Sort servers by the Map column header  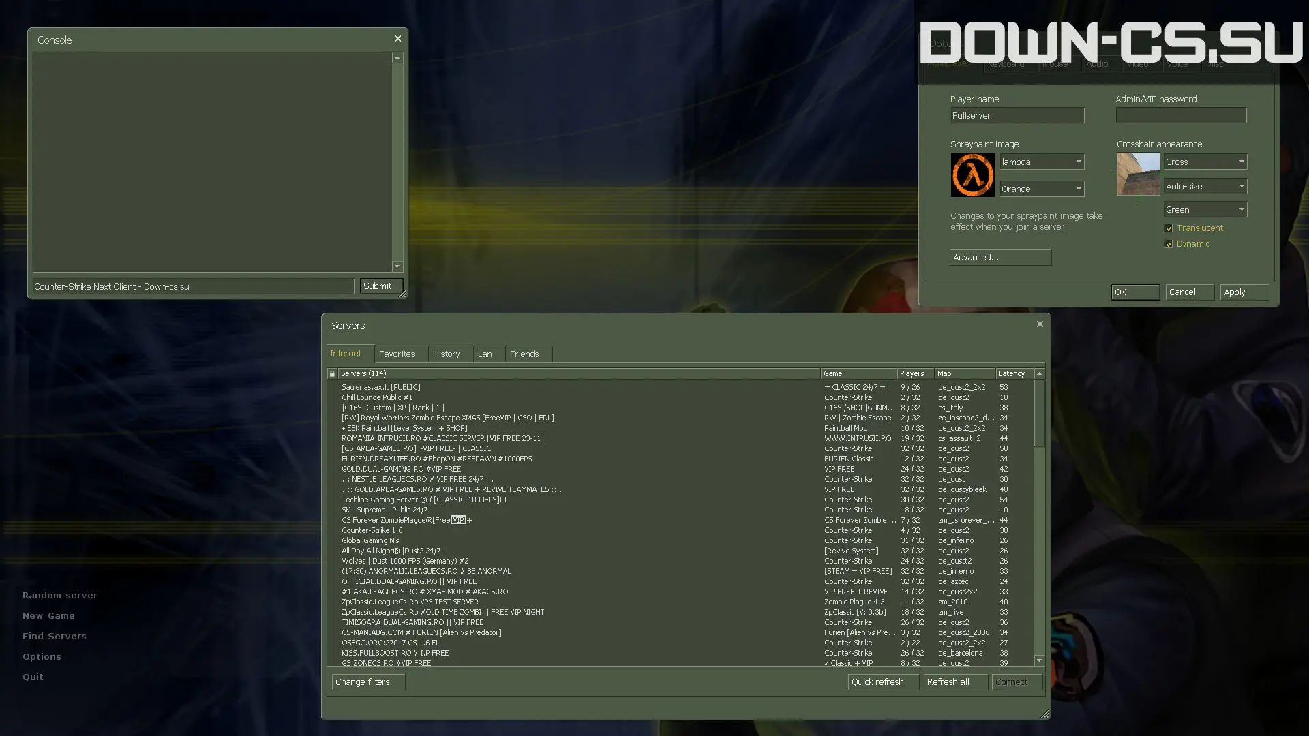(x=965, y=373)
